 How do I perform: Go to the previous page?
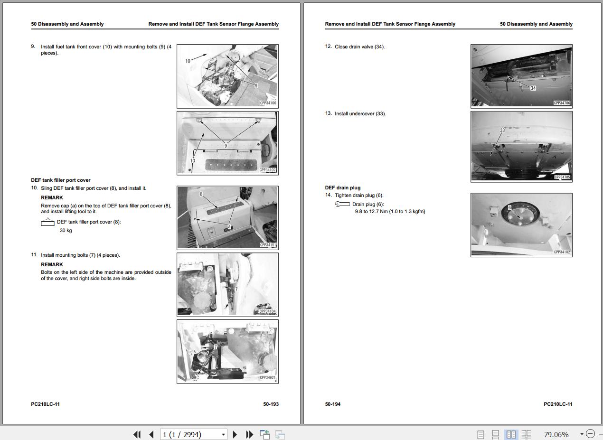151,434
